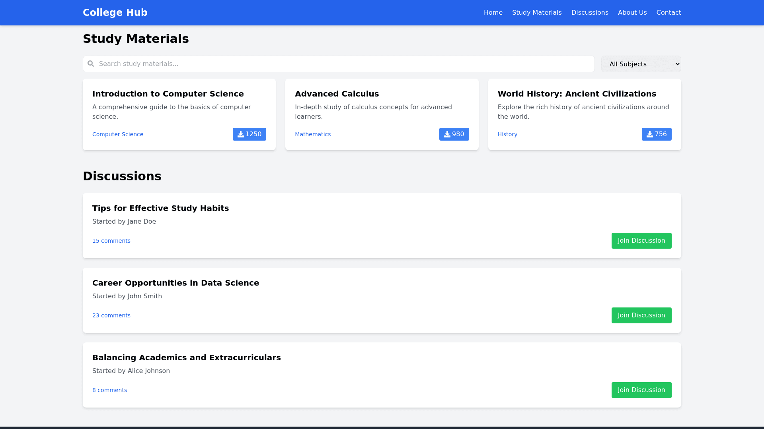Filter by the Computer Science tag

118,134
